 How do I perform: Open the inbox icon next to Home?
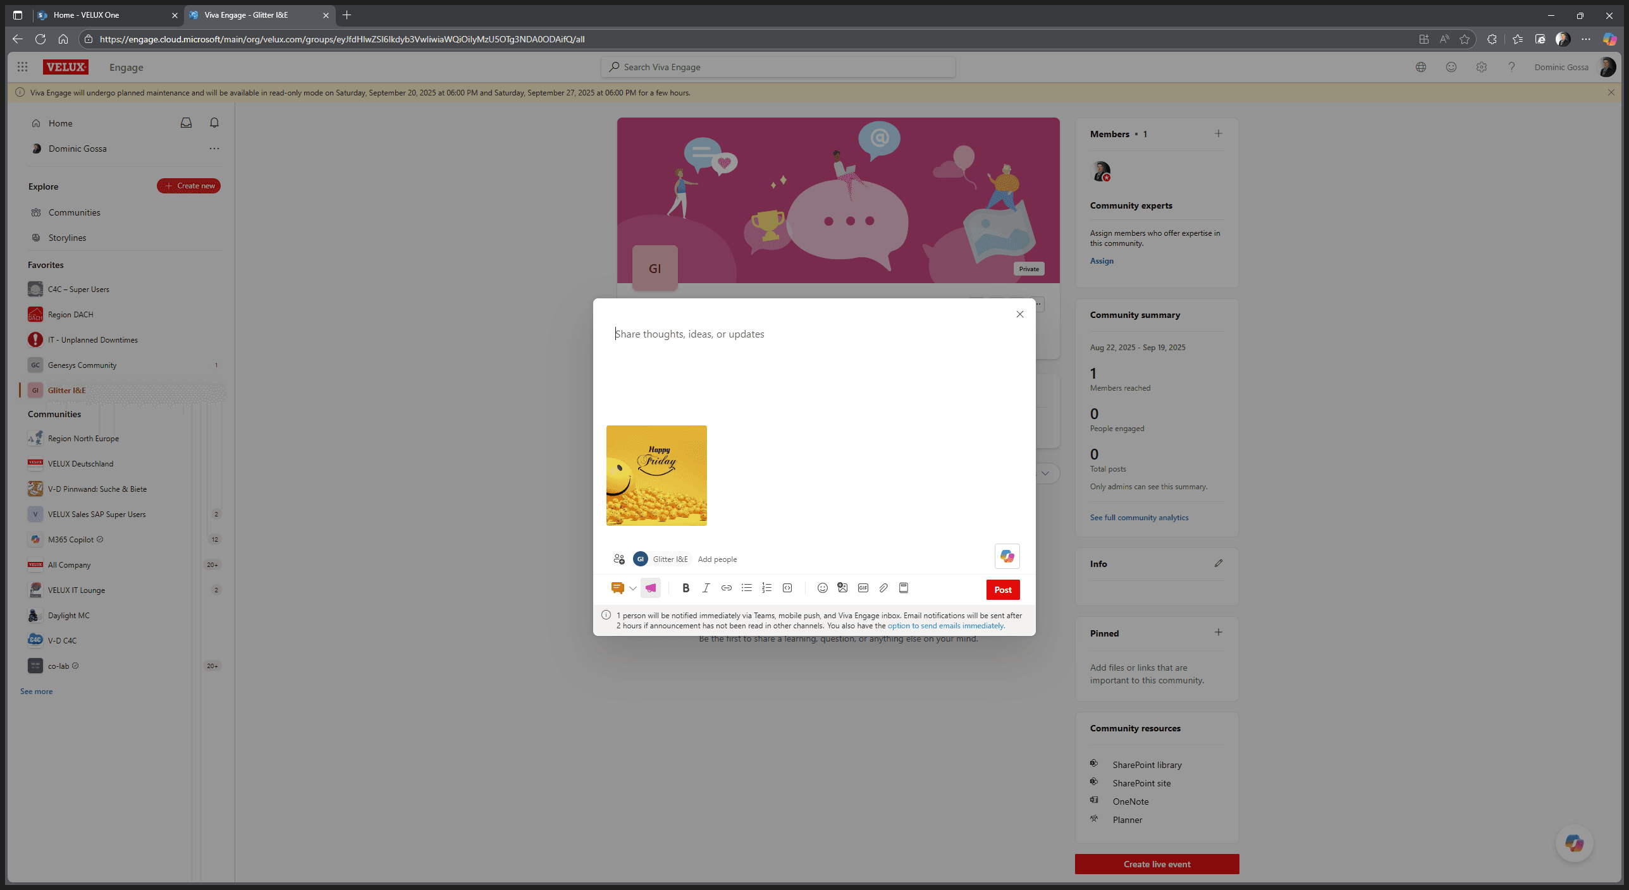[186, 123]
